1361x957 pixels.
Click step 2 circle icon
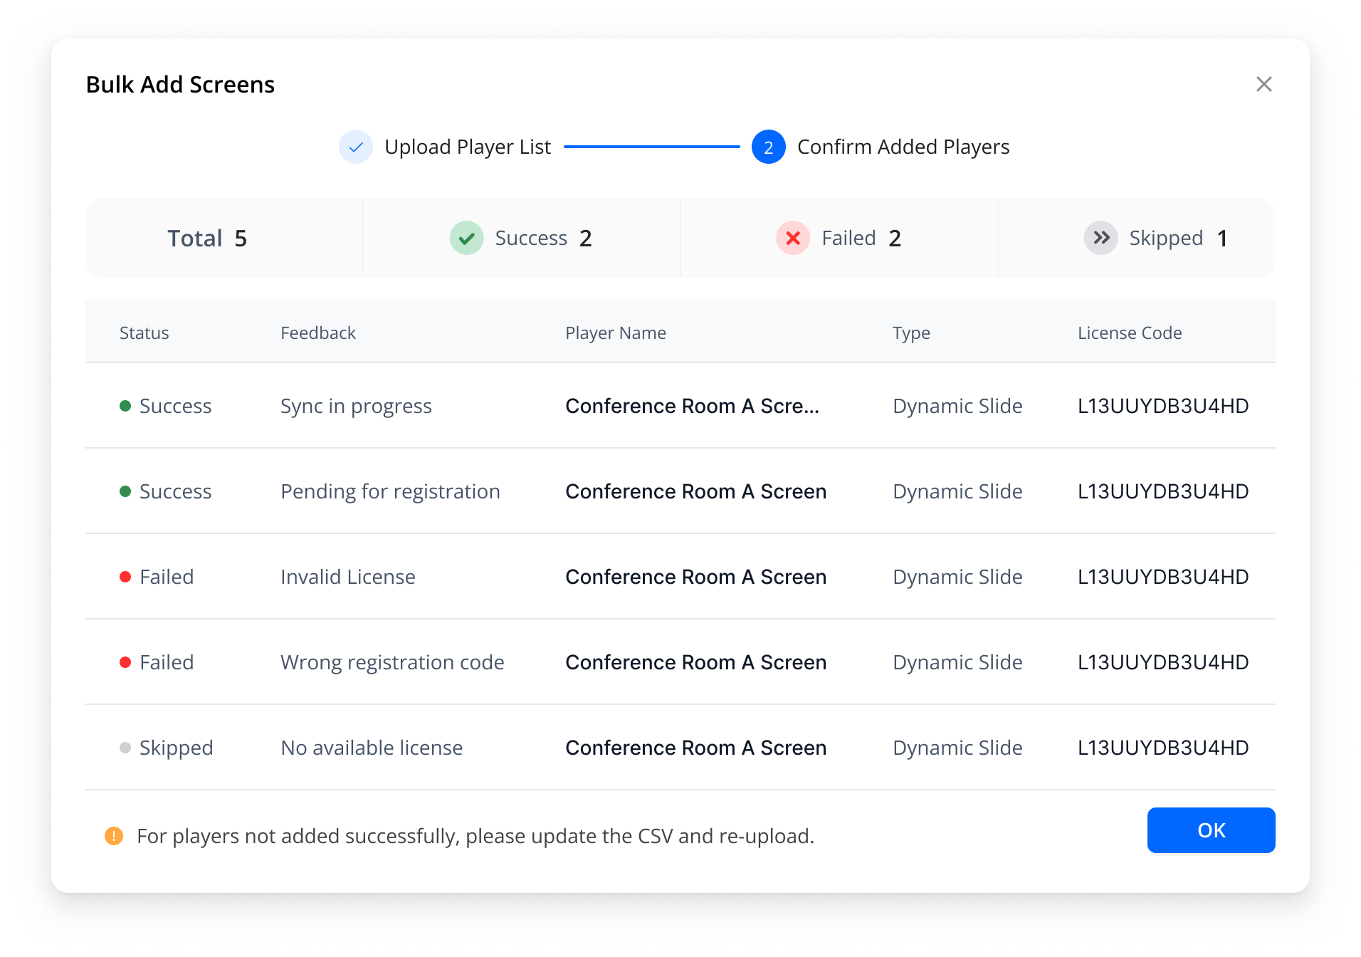pos(768,147)
